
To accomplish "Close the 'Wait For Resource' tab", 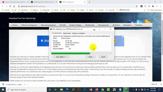I will point(85,2).
